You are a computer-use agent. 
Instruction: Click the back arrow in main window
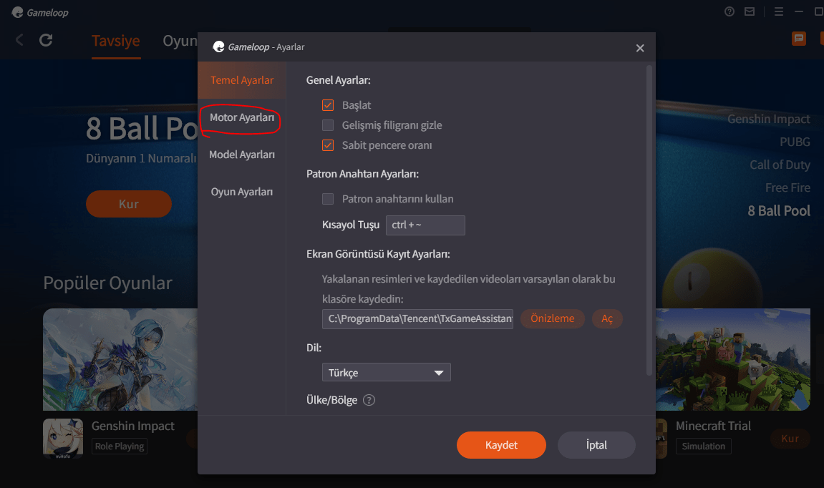(19, 40)
